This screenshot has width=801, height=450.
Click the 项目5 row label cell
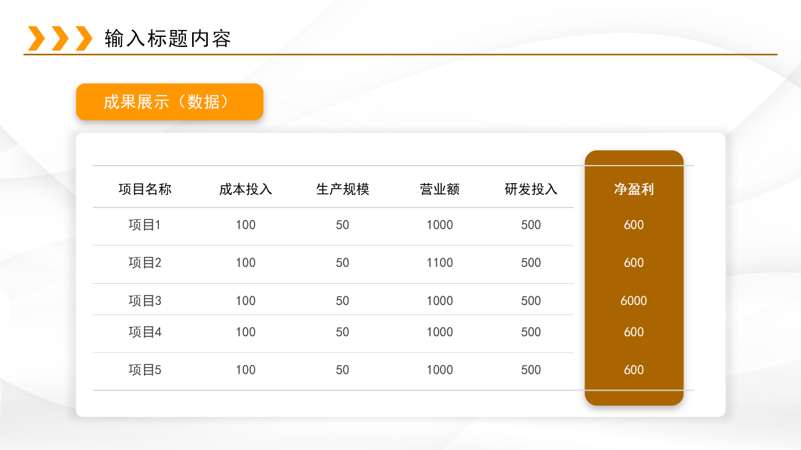tap(146, 370)
